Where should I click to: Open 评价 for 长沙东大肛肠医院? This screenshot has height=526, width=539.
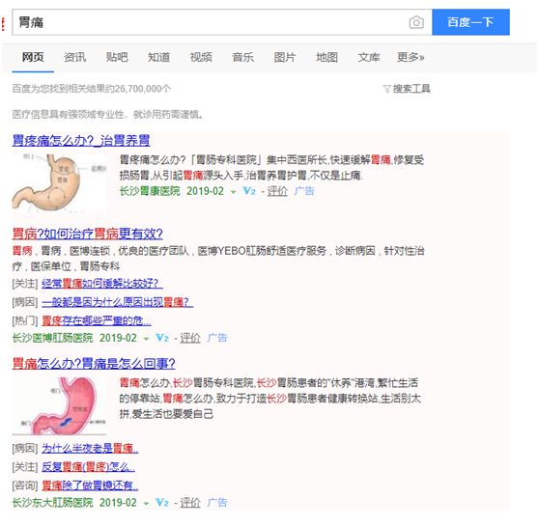pos(190,503)
